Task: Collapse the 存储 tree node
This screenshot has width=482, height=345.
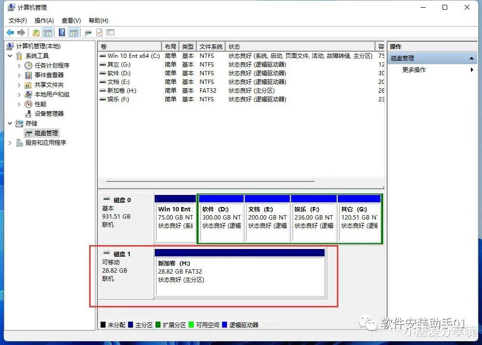Action: (10, 124)
